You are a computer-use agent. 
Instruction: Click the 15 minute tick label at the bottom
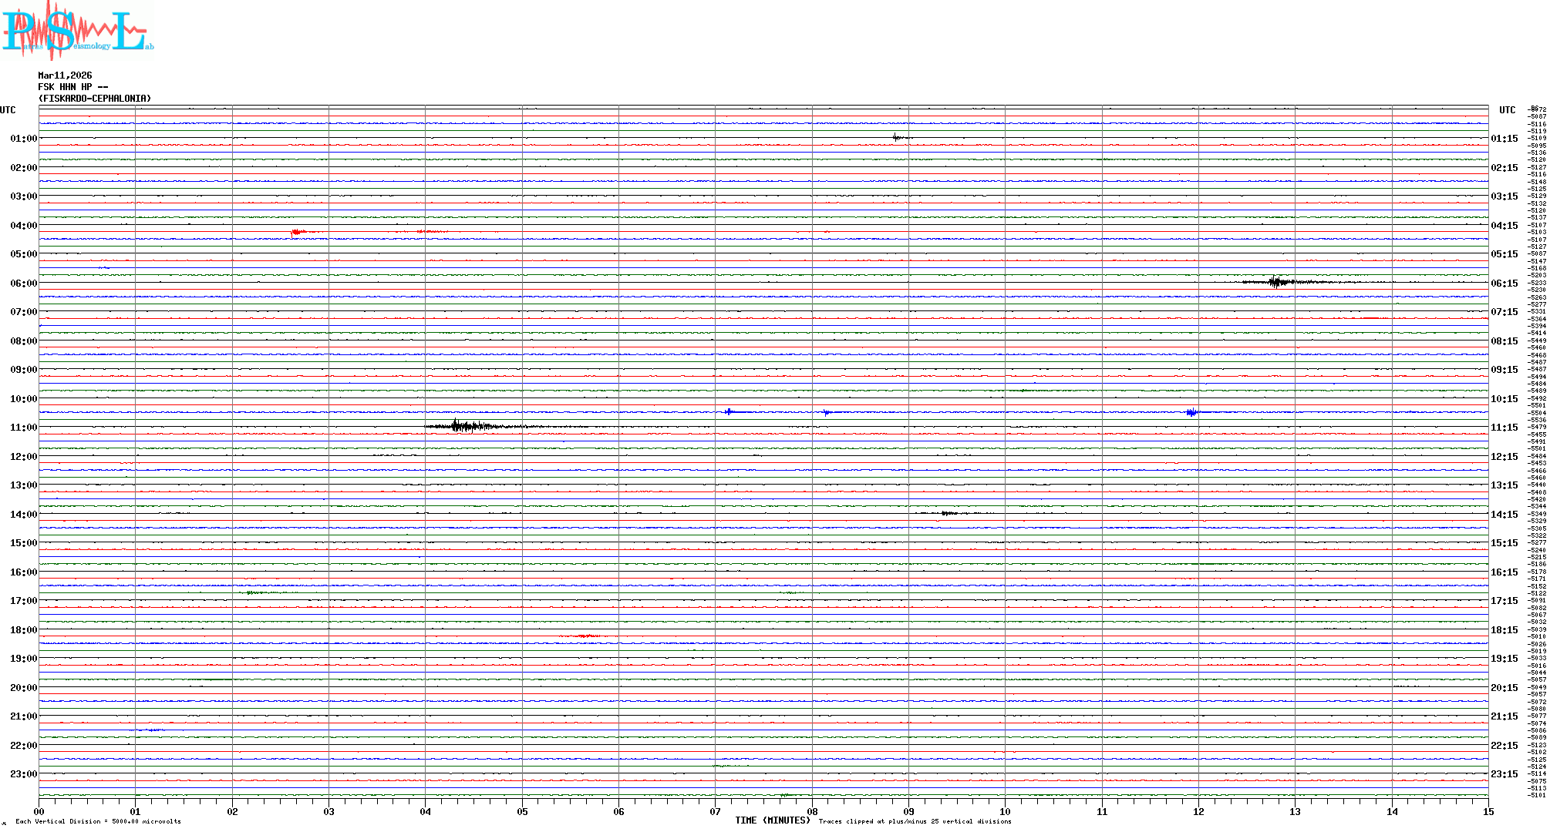tap(1488, 811)
